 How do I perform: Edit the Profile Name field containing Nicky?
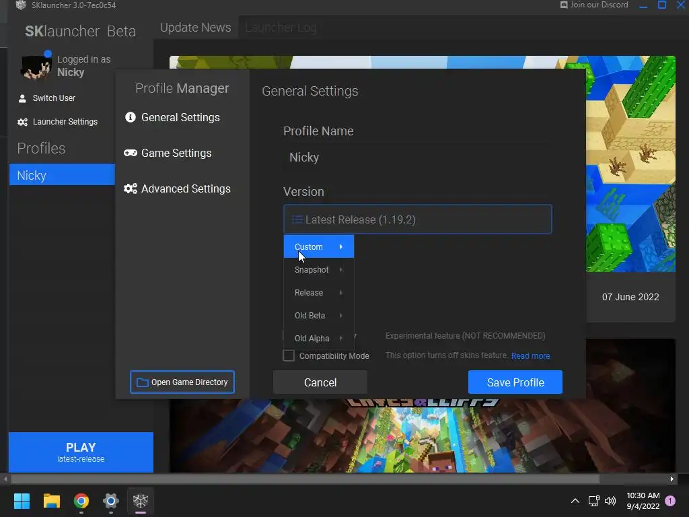(417, 158)
